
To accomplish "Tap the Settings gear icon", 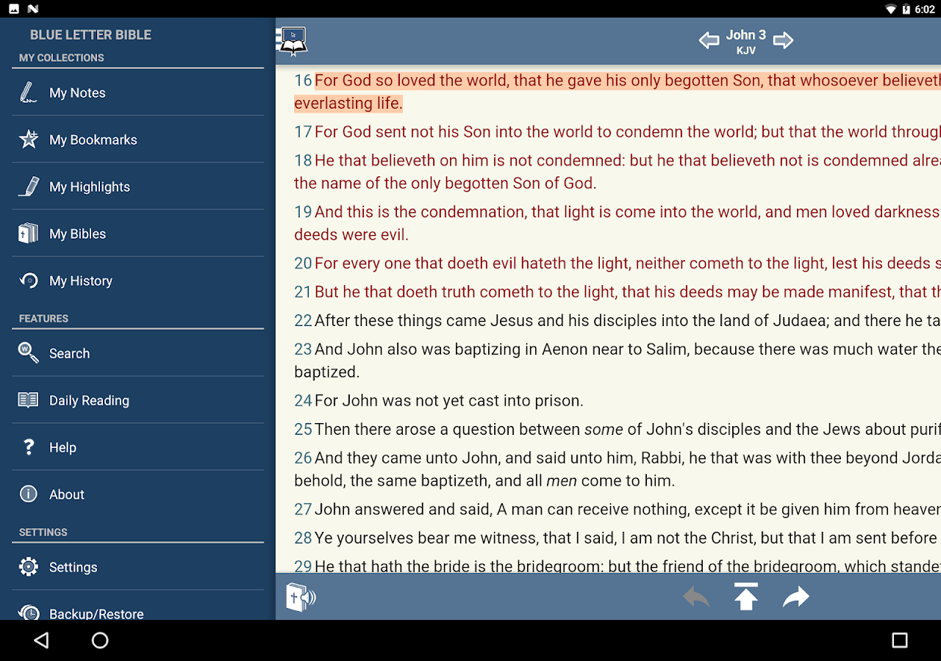I will pyautogui.click(x=29, y=567).
